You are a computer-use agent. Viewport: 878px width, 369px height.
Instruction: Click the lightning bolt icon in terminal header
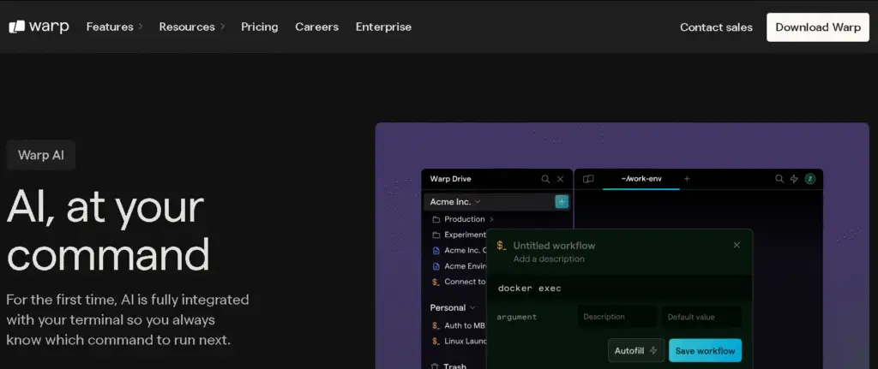pyautogui.click(x=794, y=179)
